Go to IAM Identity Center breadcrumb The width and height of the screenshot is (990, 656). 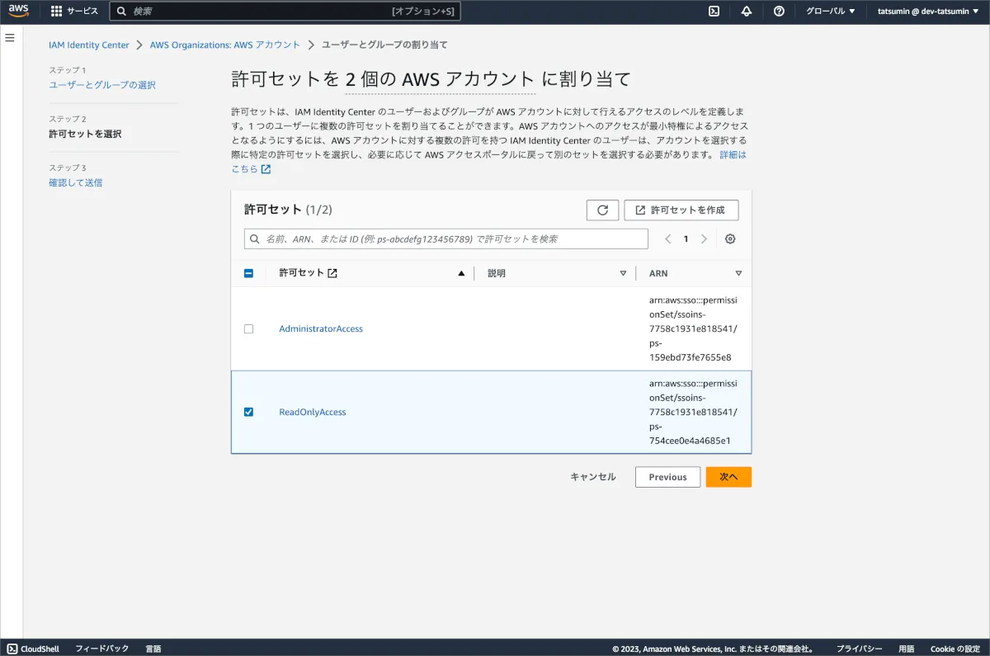pos(89,45)
